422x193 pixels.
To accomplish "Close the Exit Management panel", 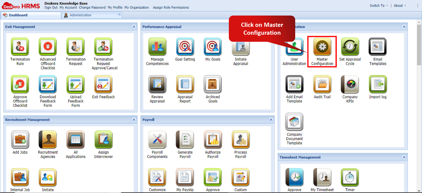I will [x=134, y=27].
